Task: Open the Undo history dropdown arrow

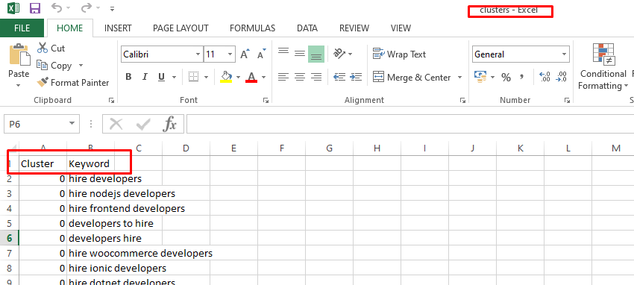Action: pos(68,8)
